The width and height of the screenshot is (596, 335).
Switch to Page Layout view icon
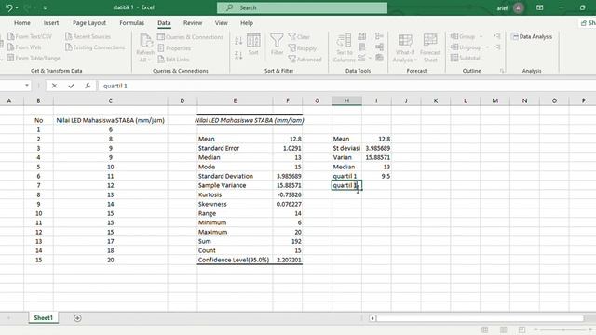(503, 329)
